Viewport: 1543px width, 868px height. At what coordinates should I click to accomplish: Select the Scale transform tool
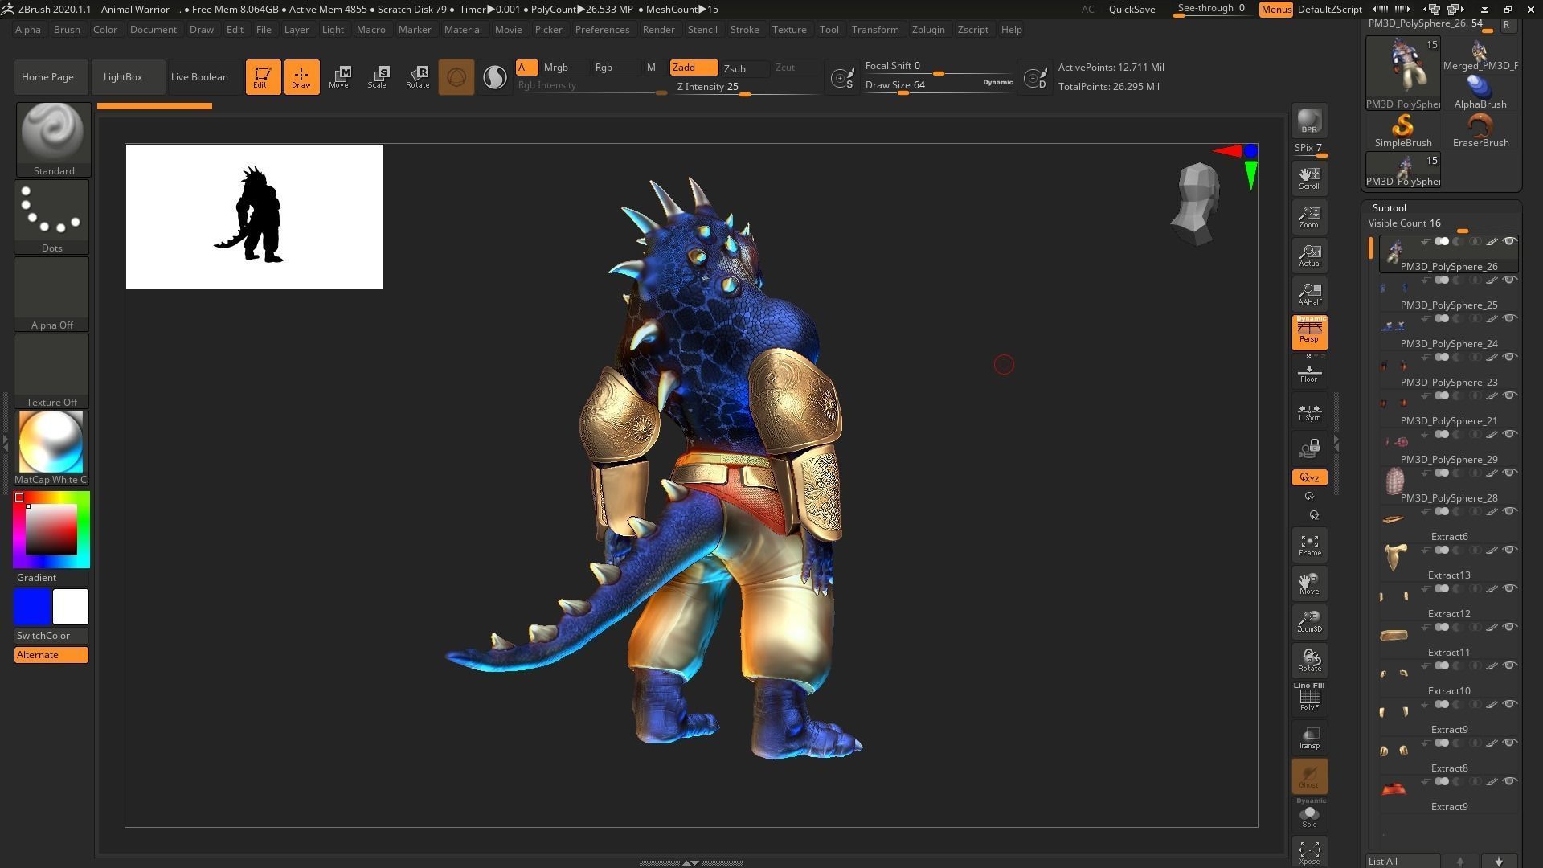click(x=377, y=77)
